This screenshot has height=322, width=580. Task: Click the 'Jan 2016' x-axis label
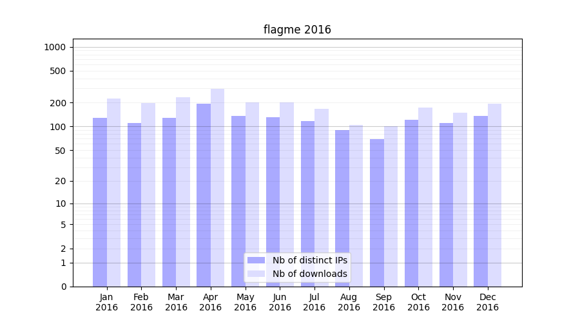[107, 302]
